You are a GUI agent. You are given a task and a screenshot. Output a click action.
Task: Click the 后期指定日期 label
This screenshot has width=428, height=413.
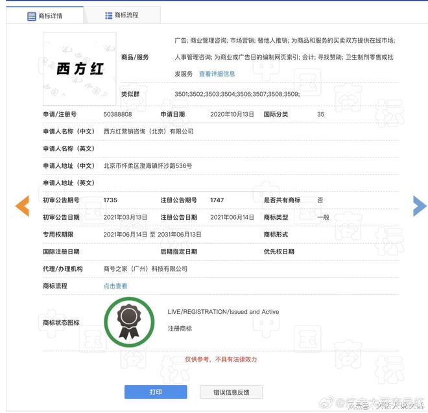pyautogui.click(x=179, y=252)
